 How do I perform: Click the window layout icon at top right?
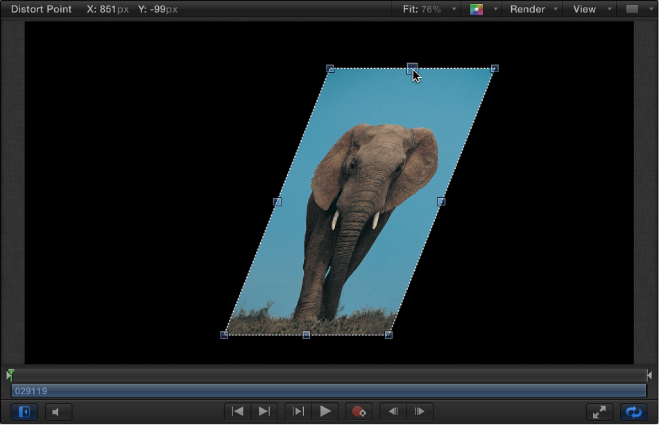pos(632,9)
